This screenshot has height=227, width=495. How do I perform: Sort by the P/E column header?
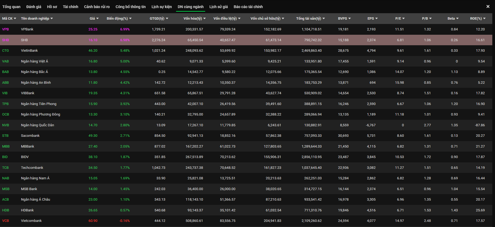pyautogui.click(x=400, y=19)
